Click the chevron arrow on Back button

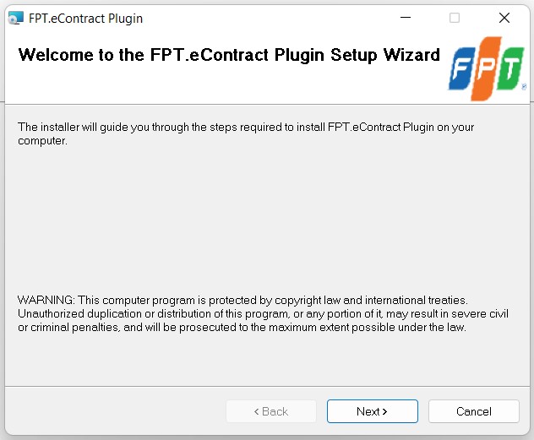[x=257, y=412]
